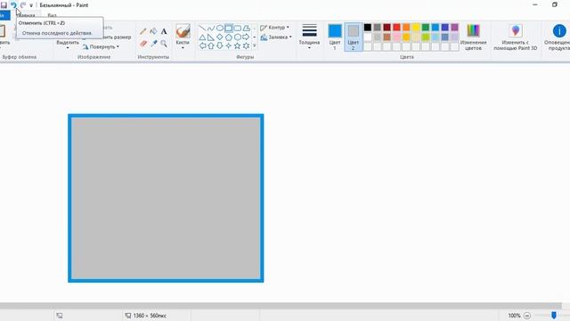570x321 pixels.
Task: Open the Заливка (fill) dropdown
Action: [x=276, y=37]
